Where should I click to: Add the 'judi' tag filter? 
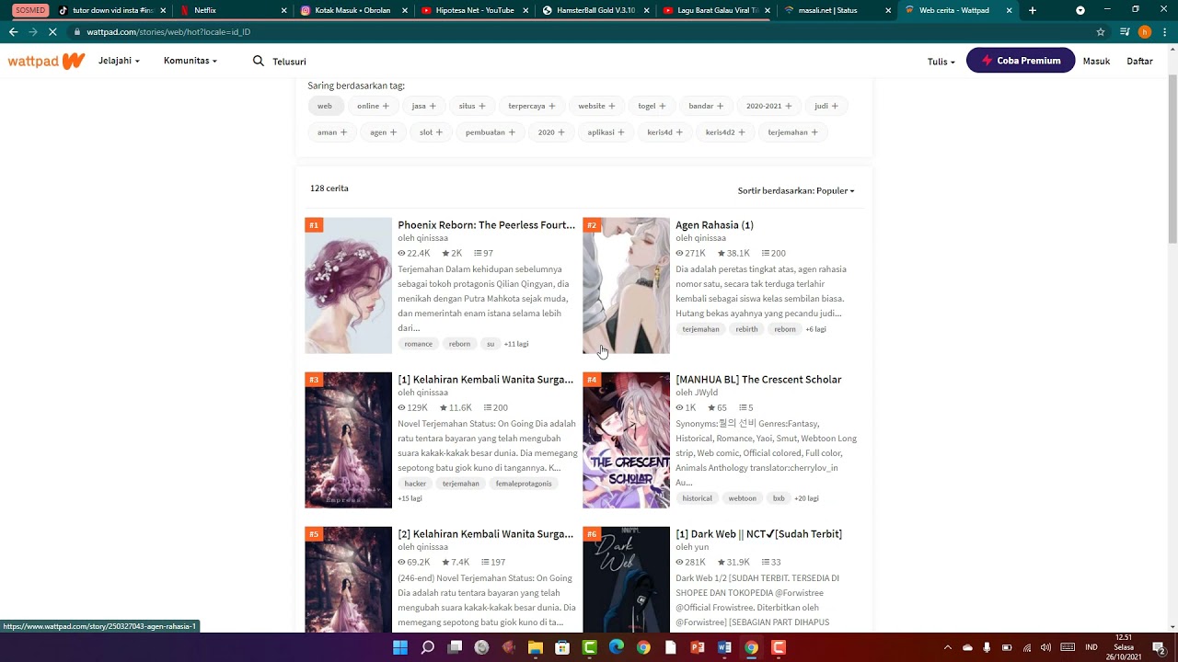(826, 106)
